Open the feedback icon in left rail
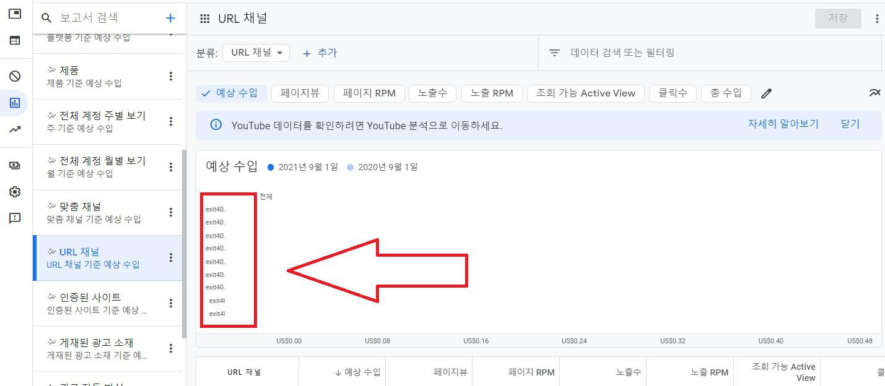The width and height of the screenshot is (885, 386). [15, 218]
